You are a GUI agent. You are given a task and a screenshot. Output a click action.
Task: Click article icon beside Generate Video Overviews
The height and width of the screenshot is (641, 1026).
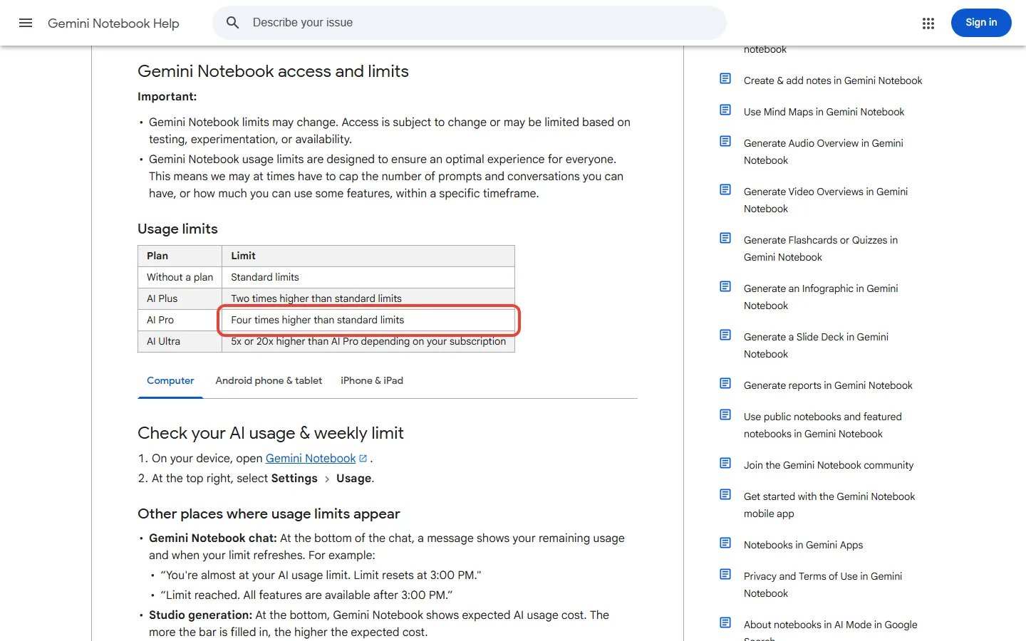pos(725,189)
